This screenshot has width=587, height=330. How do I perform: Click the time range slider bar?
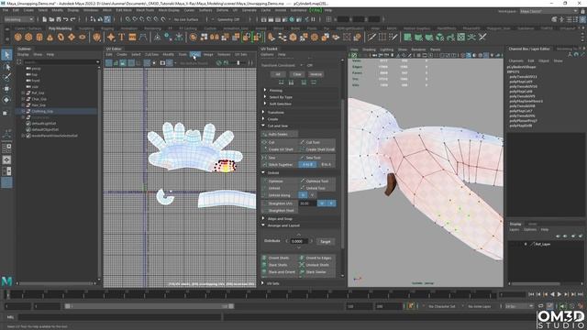coord(150,306)
